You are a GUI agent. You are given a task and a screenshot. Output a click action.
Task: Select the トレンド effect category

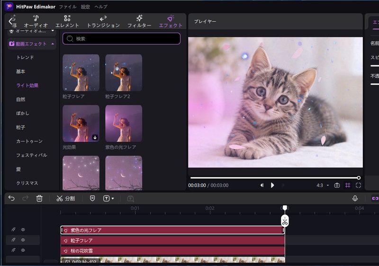click(x=25, y=57)
